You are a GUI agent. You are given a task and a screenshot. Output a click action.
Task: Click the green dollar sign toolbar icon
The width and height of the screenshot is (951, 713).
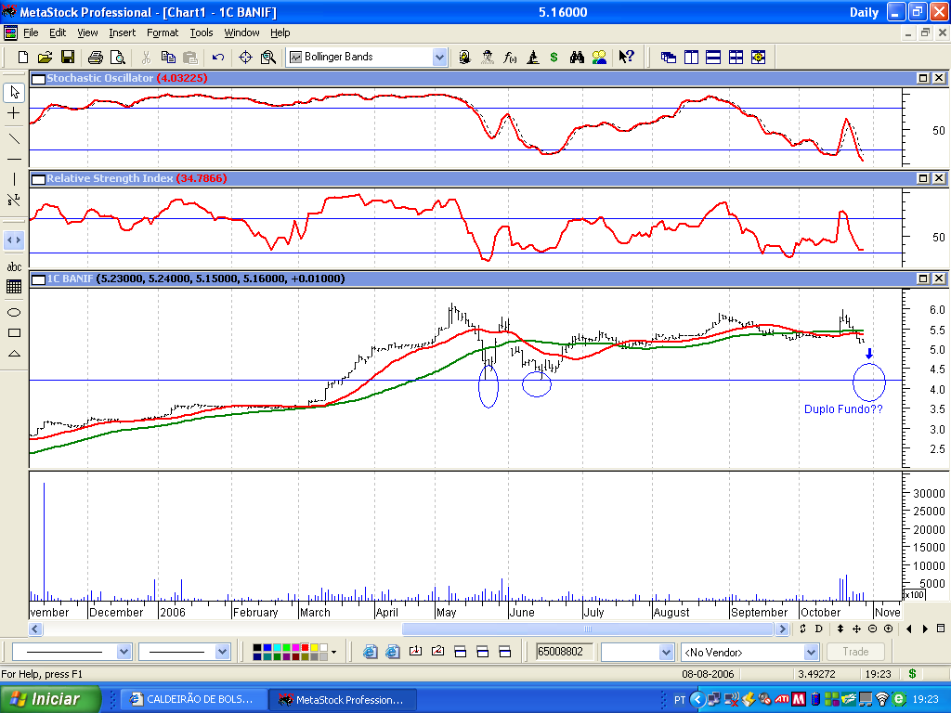pos(554,57)
